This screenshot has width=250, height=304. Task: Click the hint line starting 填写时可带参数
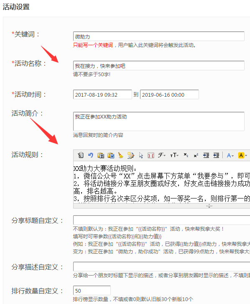click(x=117, y=236)
